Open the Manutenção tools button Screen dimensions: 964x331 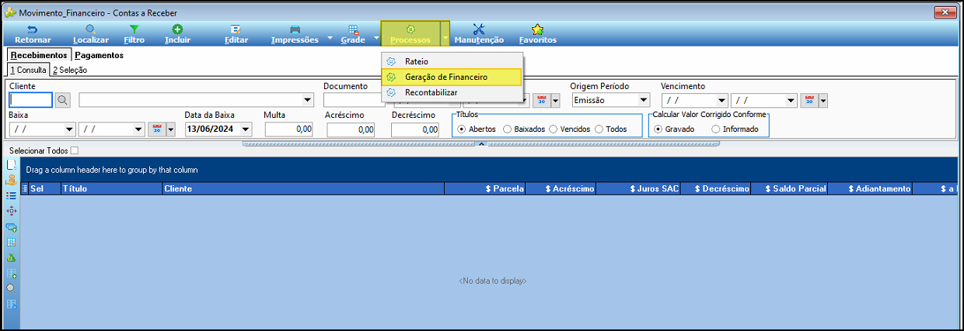(479, 34)
